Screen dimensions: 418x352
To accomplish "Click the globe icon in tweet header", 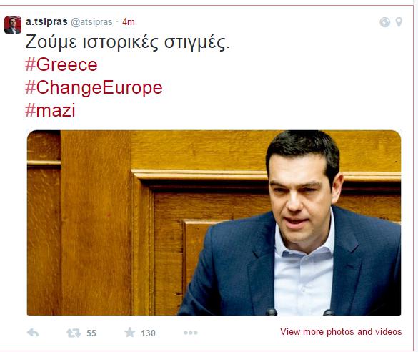I will click(384, 22).
